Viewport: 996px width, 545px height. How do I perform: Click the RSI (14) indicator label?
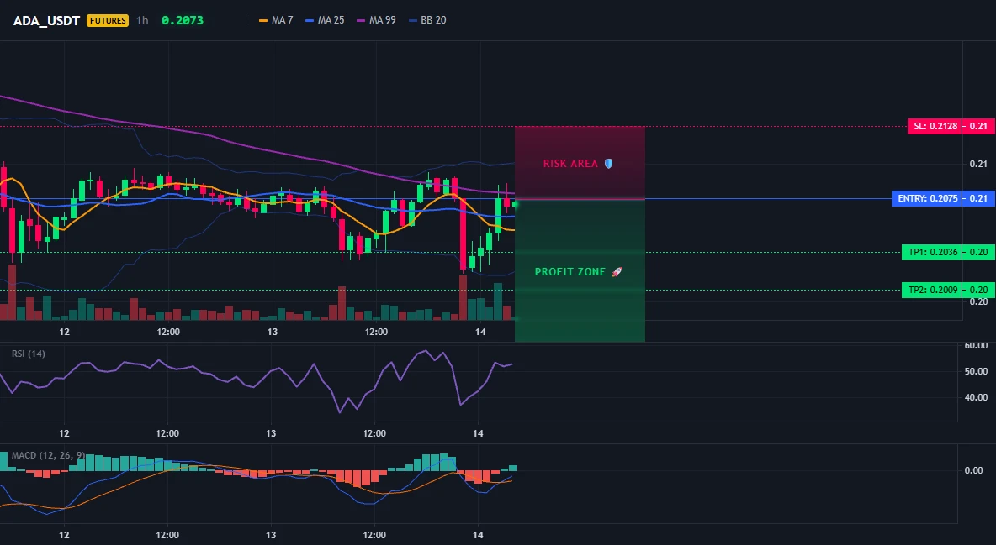(29, 354)
